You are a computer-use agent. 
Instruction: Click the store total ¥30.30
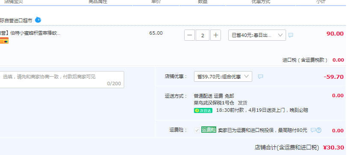[x=334, y=148]
